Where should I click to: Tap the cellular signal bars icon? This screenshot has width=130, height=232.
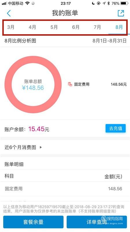[x=4, y=3]
